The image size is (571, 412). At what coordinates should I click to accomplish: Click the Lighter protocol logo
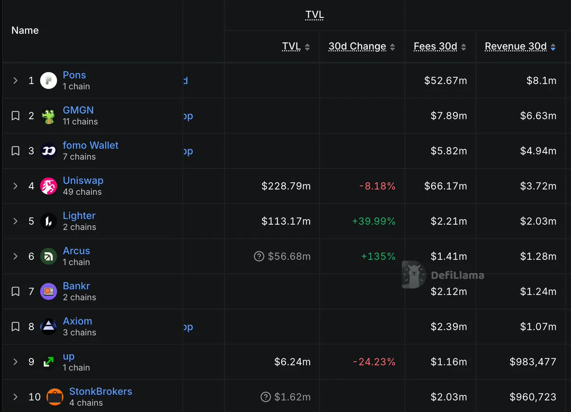click(49, 221)
